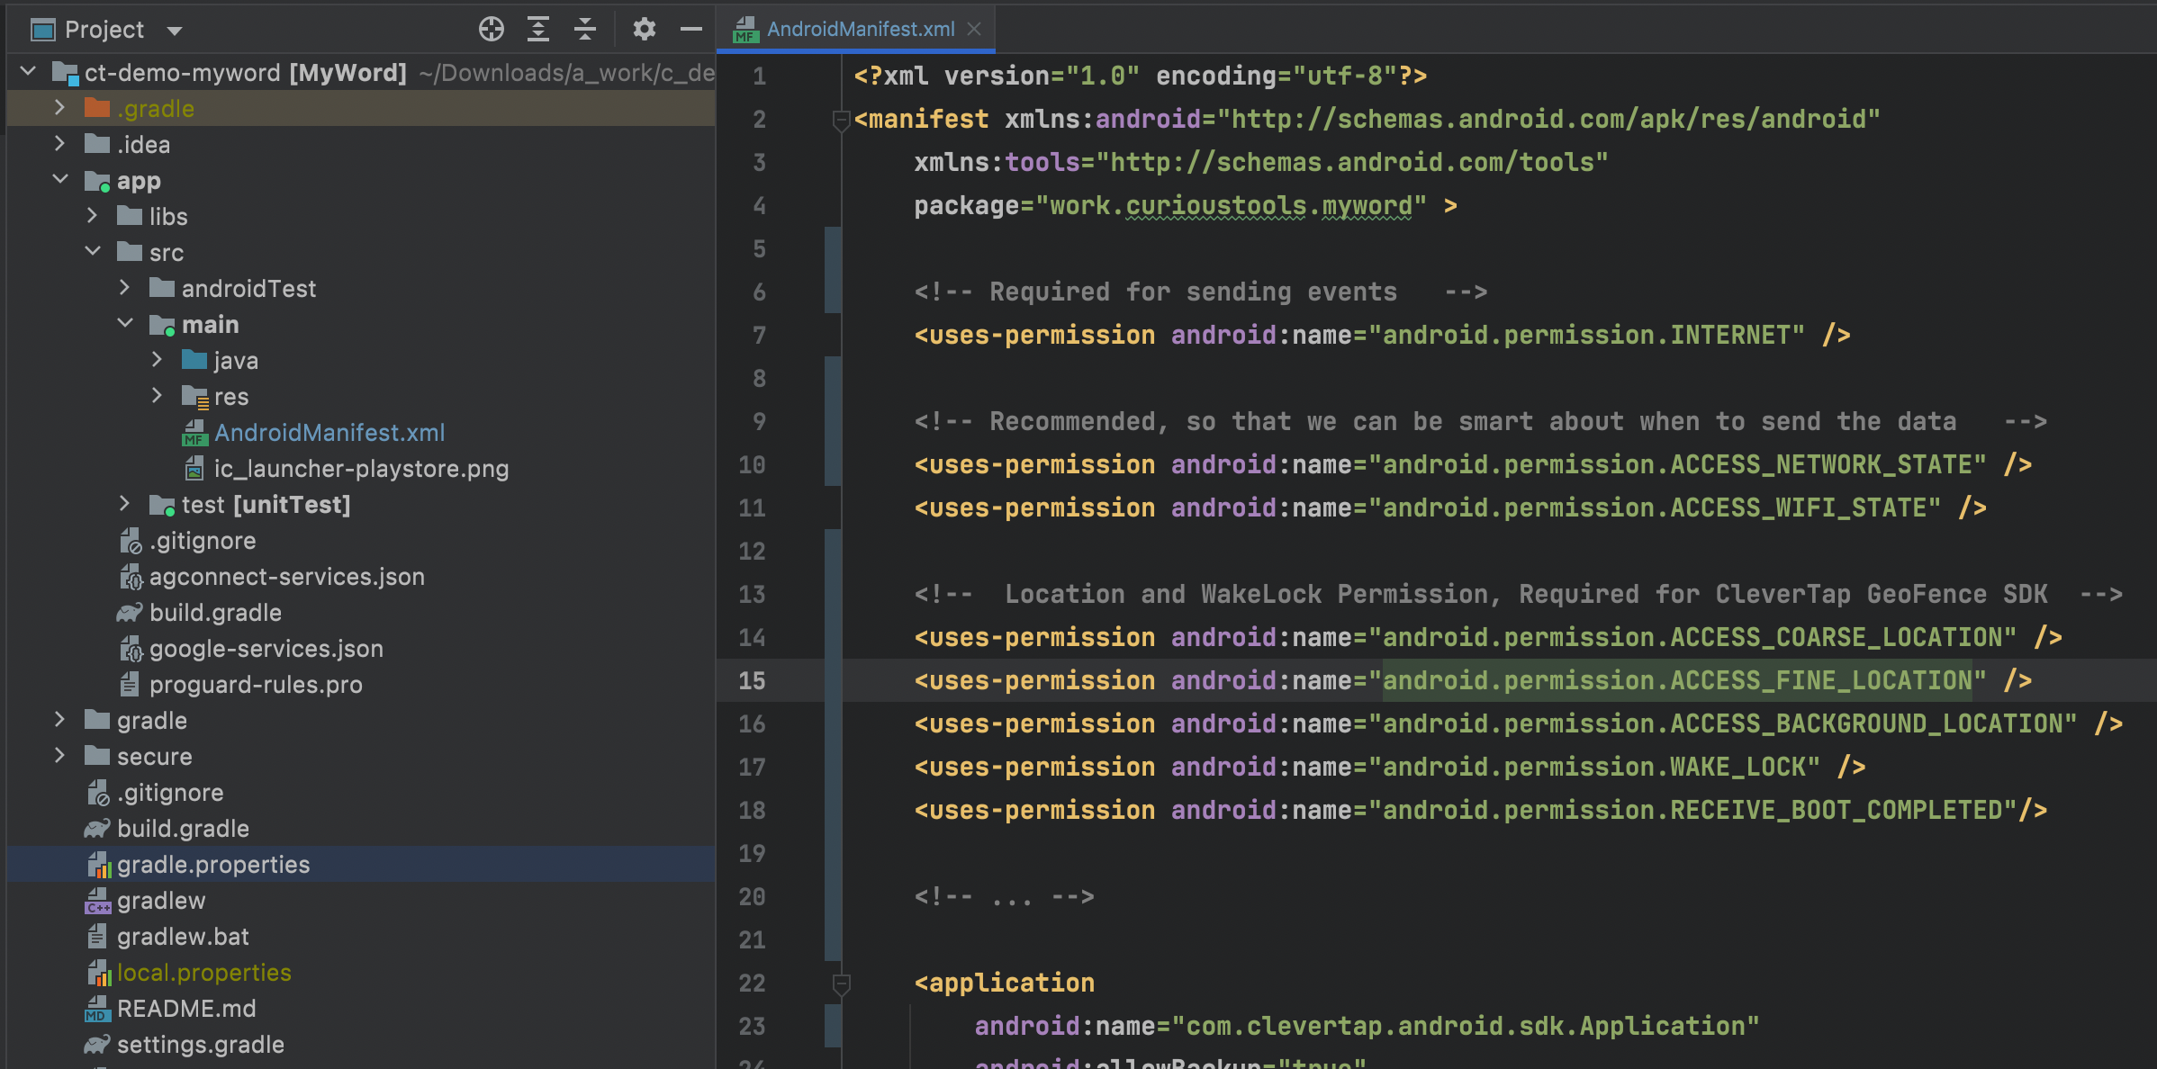Close the AndroidManifest.xml tab
The width and height of the screenshot is (2157, 1069).
974,29
